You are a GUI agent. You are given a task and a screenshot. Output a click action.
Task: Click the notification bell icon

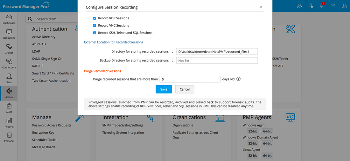pos(322,6)
